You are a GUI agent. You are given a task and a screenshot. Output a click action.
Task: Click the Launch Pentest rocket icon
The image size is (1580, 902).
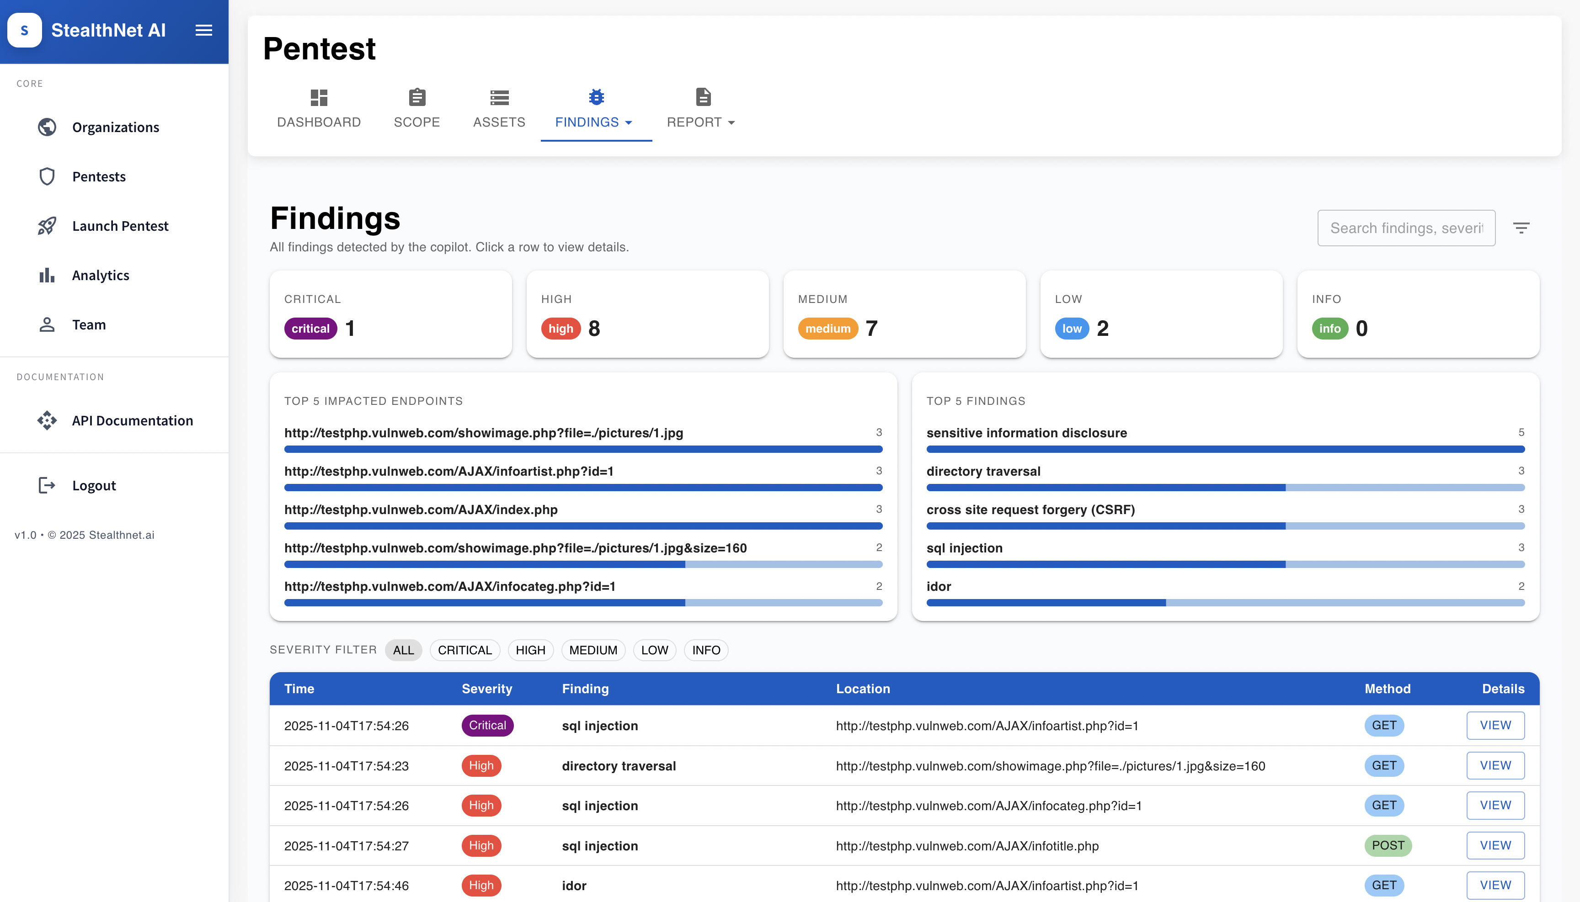47,226
